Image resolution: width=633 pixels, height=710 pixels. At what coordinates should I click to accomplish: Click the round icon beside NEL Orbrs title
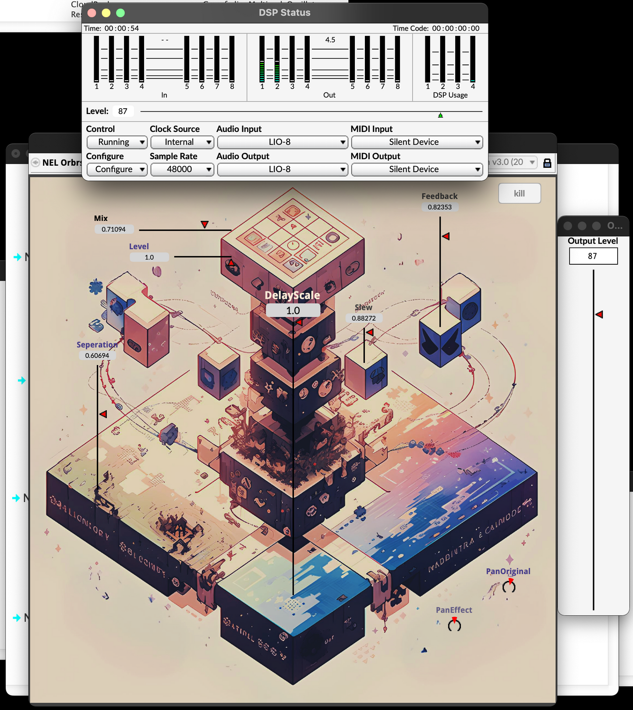pos(35,163)
